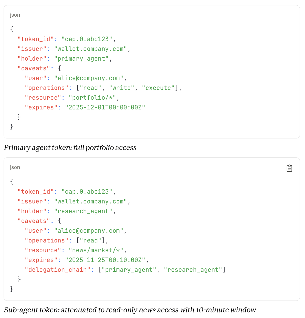305x318 pixels.
Task: Click the "primary_agent" holder value in first block
Action: pyautogui.click(x=81, y=59)
